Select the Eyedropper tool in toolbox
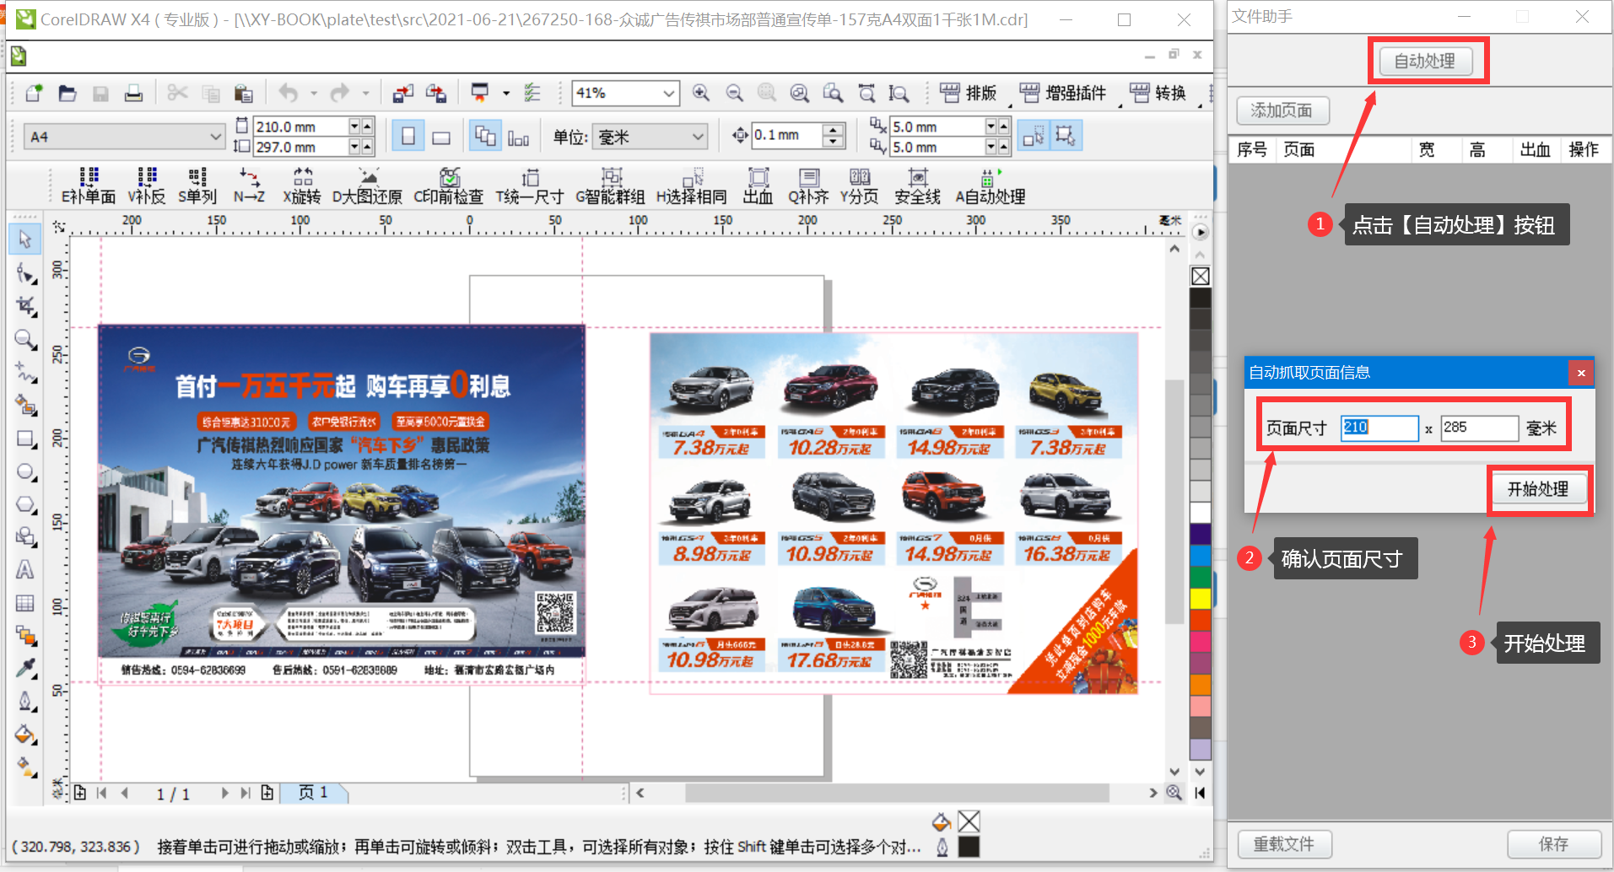Image resolution: width=1614 pixels, height=872 pixels. (25, 669)
